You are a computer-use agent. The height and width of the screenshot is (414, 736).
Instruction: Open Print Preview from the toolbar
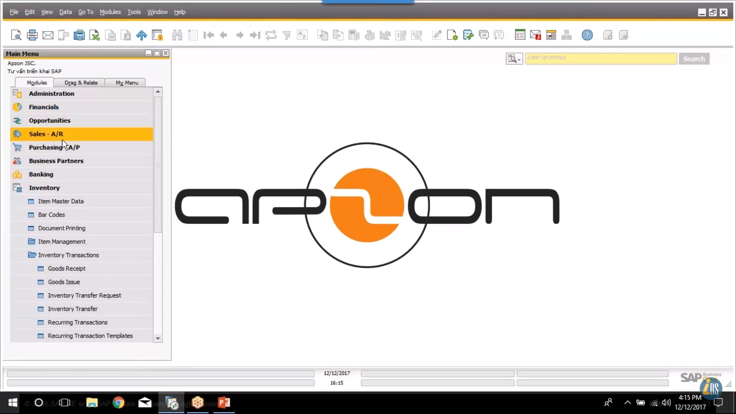tap(16, 35)
